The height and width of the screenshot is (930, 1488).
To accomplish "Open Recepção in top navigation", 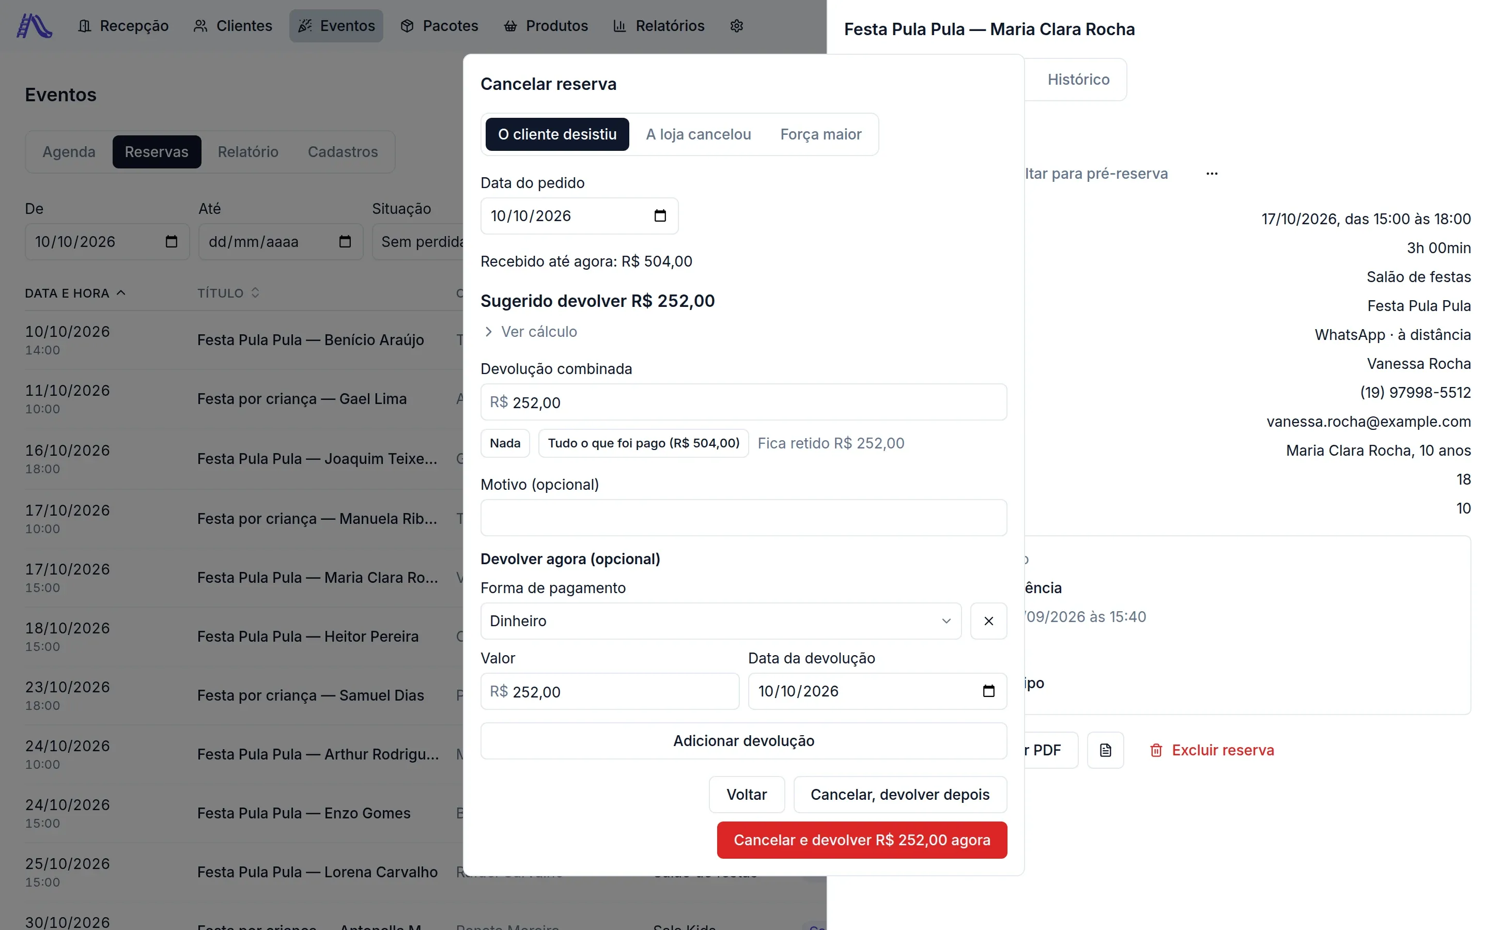I will tap(123, 26).
